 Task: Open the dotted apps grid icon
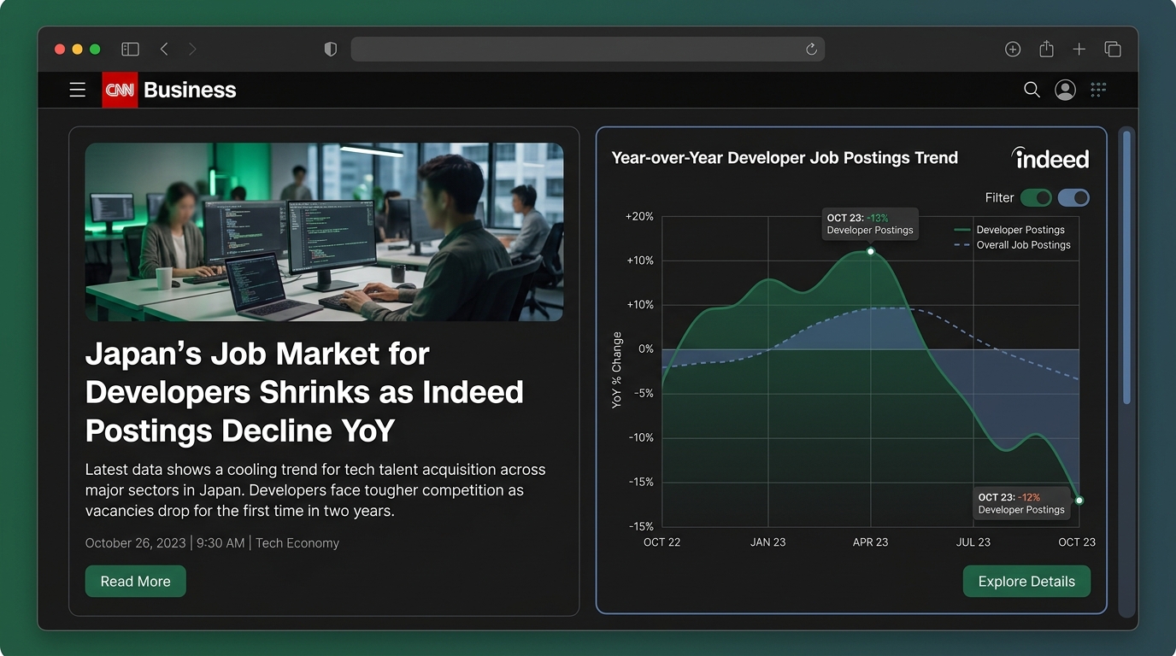point(1099,89)
